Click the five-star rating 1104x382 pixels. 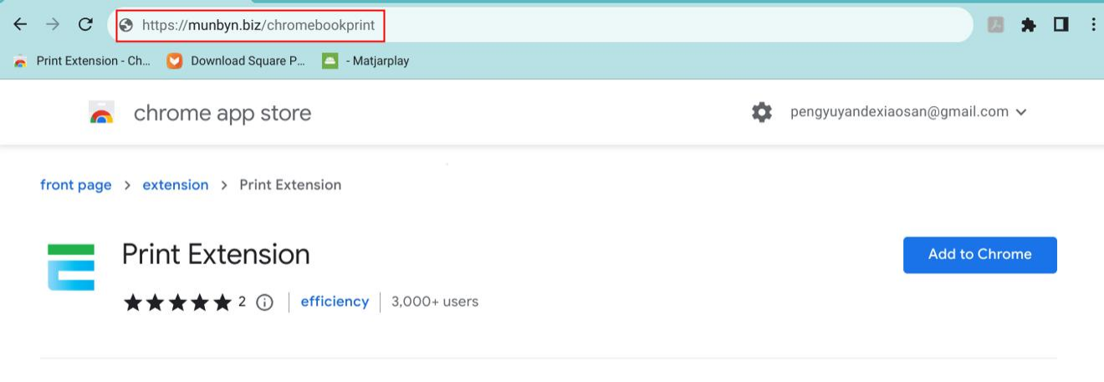[177, 302]
